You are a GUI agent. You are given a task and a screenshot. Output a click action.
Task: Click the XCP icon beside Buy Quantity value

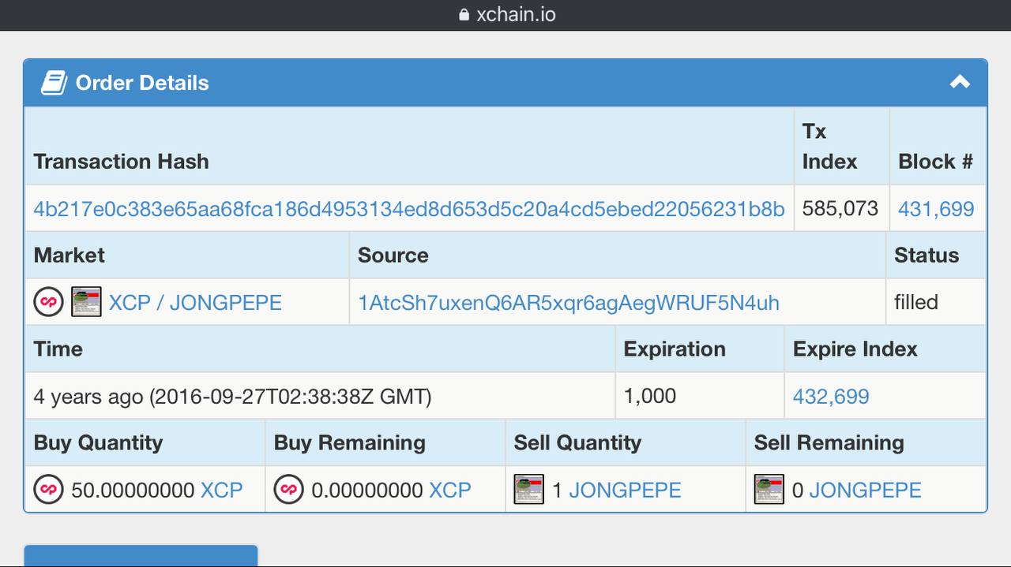tap(48, 490)
